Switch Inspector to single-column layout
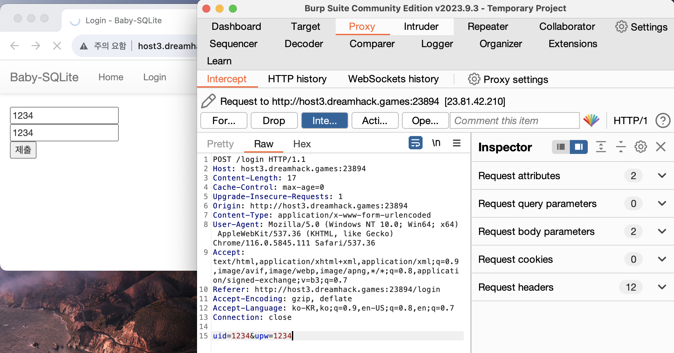Screen dimensions: 674x353 pyautogui.click(x=561, y=147)
